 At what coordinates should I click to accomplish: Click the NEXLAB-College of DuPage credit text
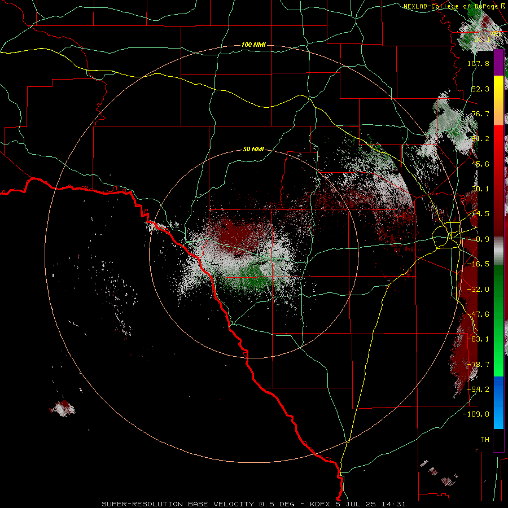[x=450, y=6]
